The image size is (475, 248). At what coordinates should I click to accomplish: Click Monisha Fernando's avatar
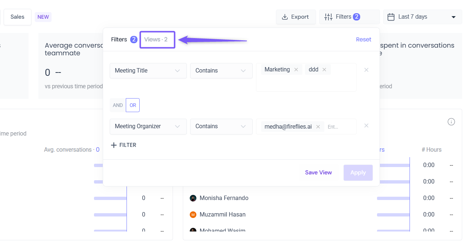tap(193, 198)
